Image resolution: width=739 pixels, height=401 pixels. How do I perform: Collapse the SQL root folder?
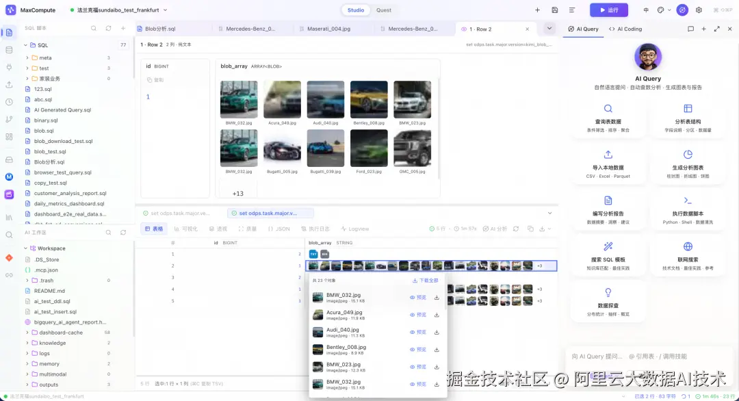point(25,45)
